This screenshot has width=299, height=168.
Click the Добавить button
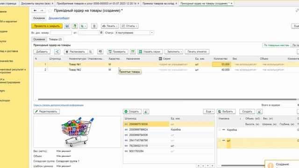tap(42, 52)
